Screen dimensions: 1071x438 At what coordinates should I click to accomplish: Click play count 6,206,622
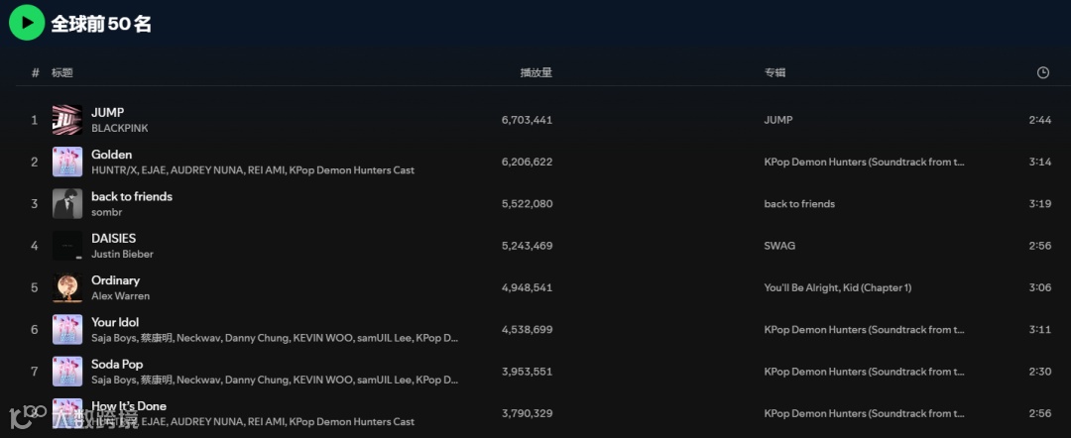(527, 163)
